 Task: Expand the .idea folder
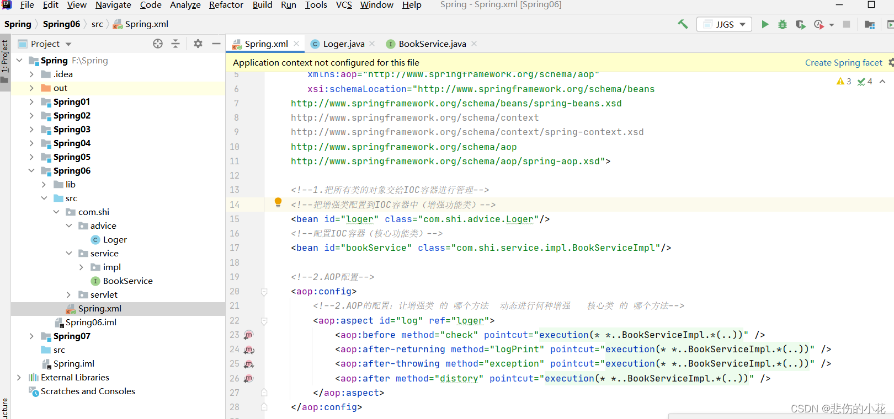point(31,74)
